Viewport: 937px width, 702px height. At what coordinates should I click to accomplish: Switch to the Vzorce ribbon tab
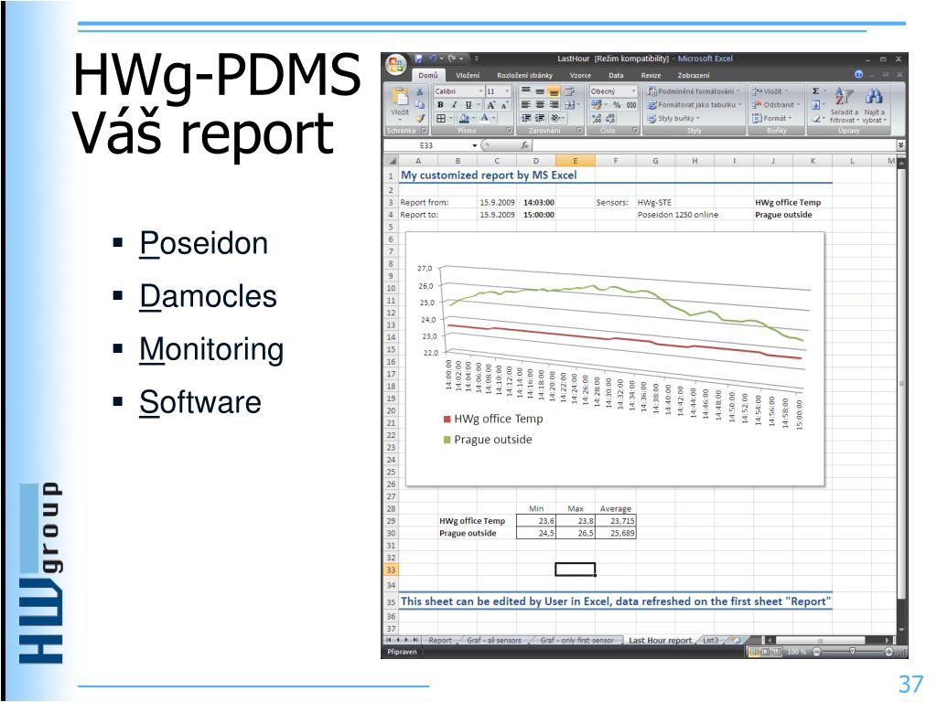(580, 75)
